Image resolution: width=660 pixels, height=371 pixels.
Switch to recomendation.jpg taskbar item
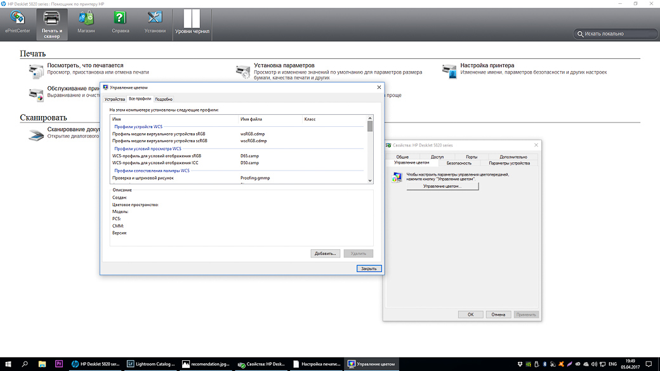click(x=206, y=364)
